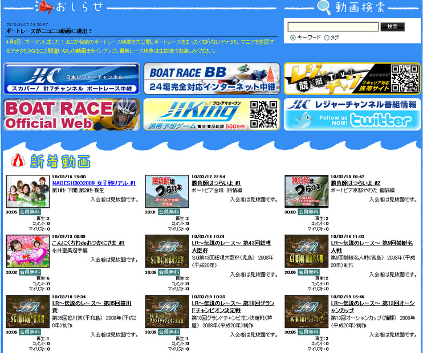423x353 pixels.
Task: Click the video search keyword input field
Action: 333,27
